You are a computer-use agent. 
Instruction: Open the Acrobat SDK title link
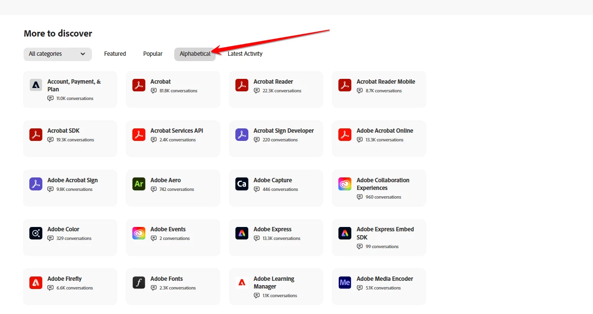pyautogui.click(x=64, y=131)
